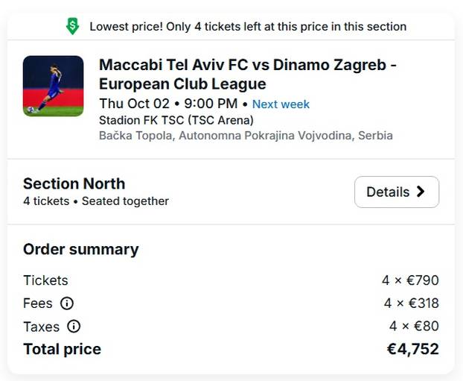The width and height of the screenshot is (463, 381).
Task: Click the Order summary heading
Action: pyautogui.click(x=81, y=249)
